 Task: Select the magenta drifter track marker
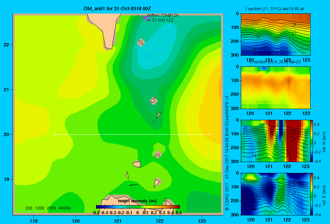[146, 18]
